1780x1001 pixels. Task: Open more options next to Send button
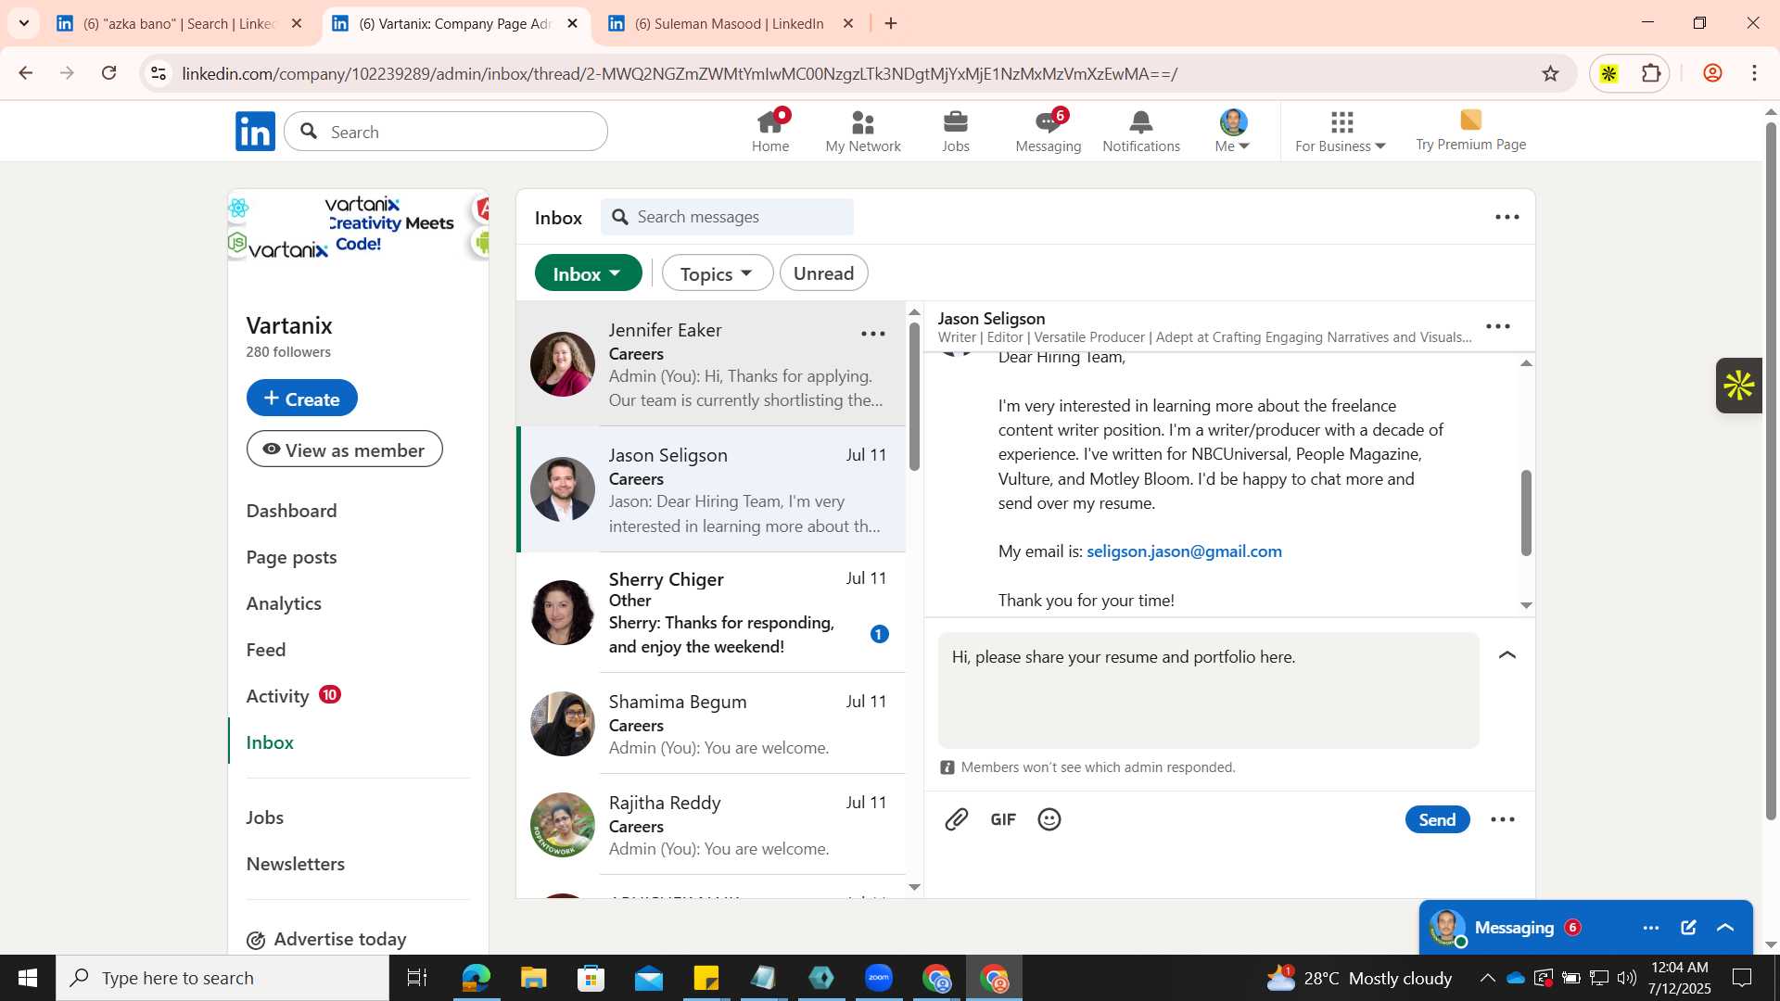[x=1503, y=819]
